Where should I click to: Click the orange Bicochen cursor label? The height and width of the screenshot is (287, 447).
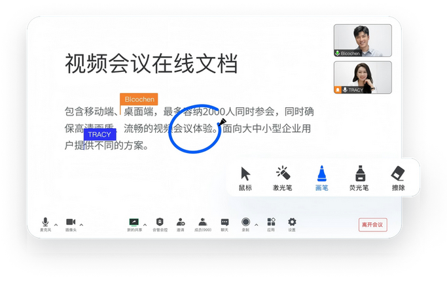coord(139,99)
